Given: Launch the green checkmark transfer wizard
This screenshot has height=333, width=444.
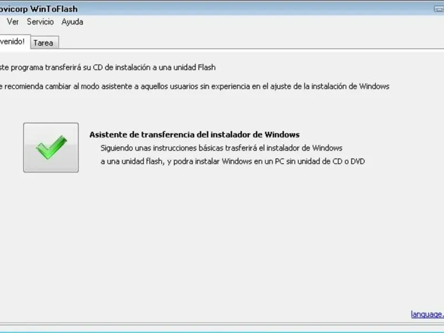Looking at the screenshot, I should click(x=51, y=147).
